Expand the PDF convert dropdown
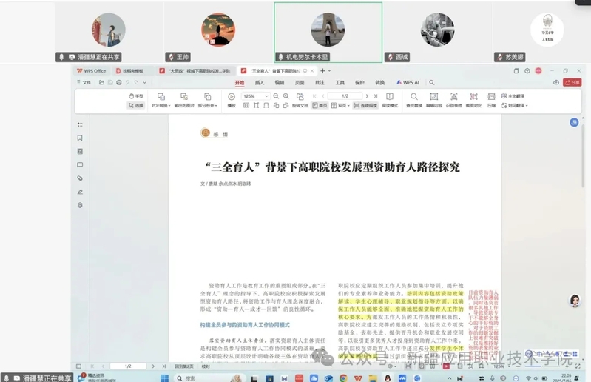Viewport: 591px width, 382px height. tap(161, 106)
